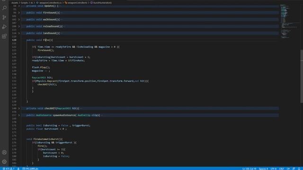Click Ln 120, Col 19 cursor position
This screenshot has height=170, width=303.
(x=250, y=169)
